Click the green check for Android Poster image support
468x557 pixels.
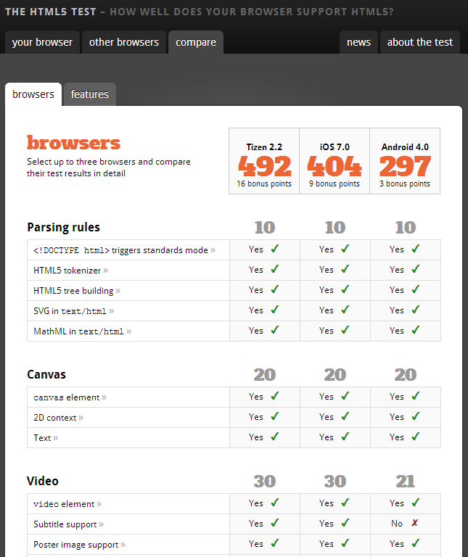[x=416, y=542]
